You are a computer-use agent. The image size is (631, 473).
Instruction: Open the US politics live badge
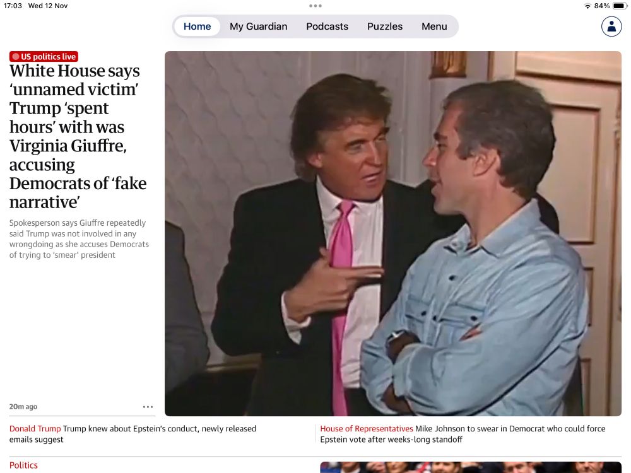point(44,57)
